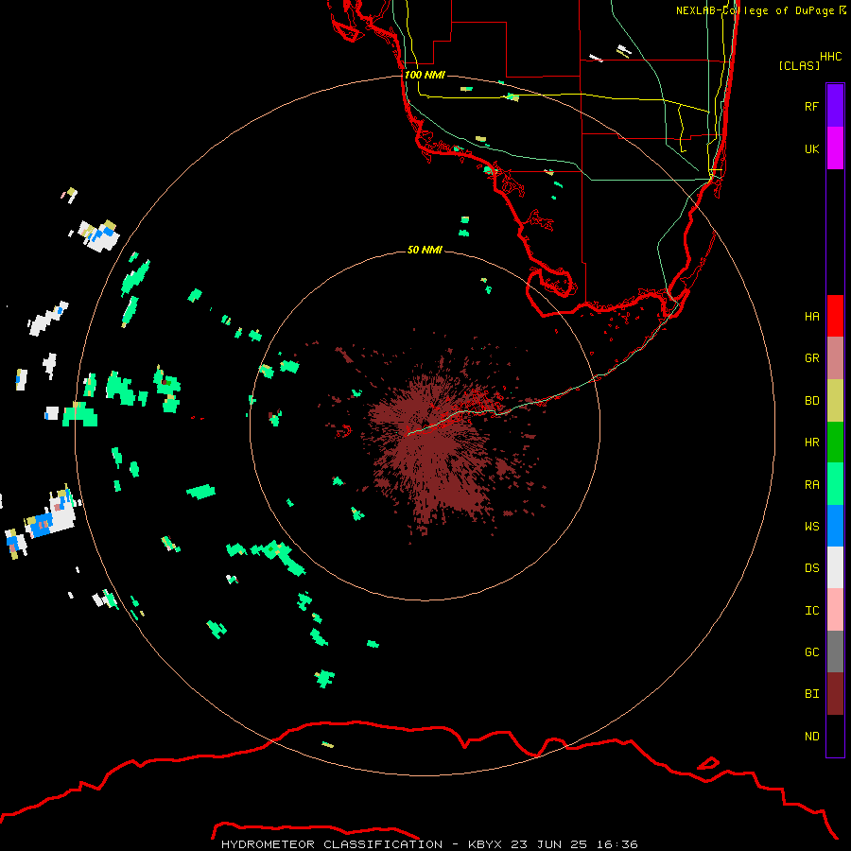Click the GR legend label

[811, 357]
